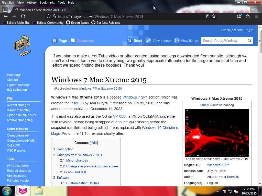The width and height of the screenshot is (262, 196).
Task: Click the Log in link
Action: click(x=249, y=30)
